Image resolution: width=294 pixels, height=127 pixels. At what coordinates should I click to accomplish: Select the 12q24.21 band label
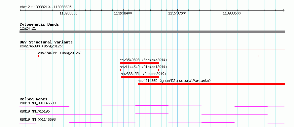pyautogui.click(x=28, y=29)
